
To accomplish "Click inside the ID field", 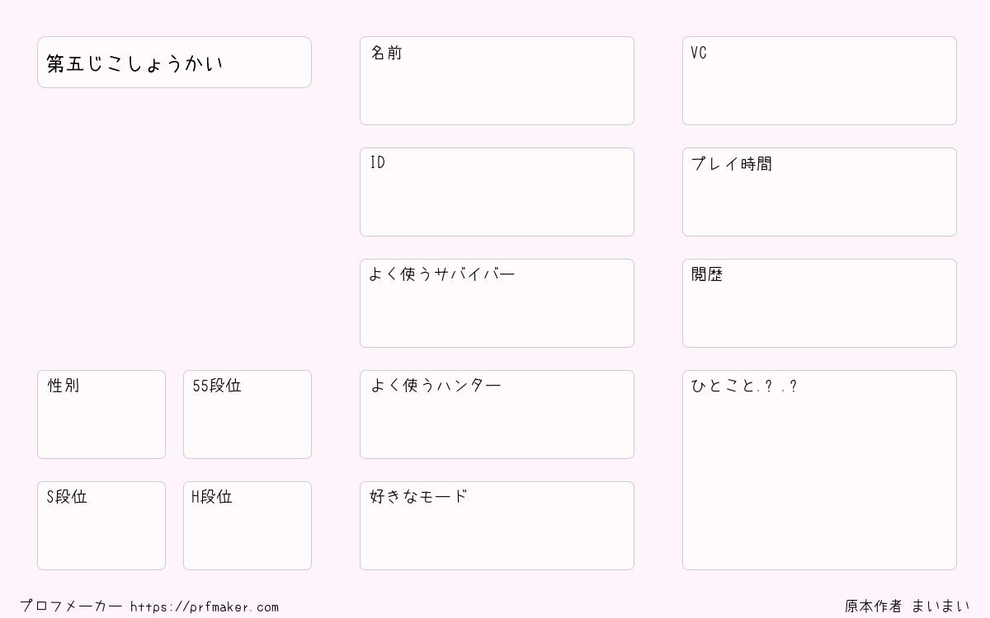I will 497,192.
